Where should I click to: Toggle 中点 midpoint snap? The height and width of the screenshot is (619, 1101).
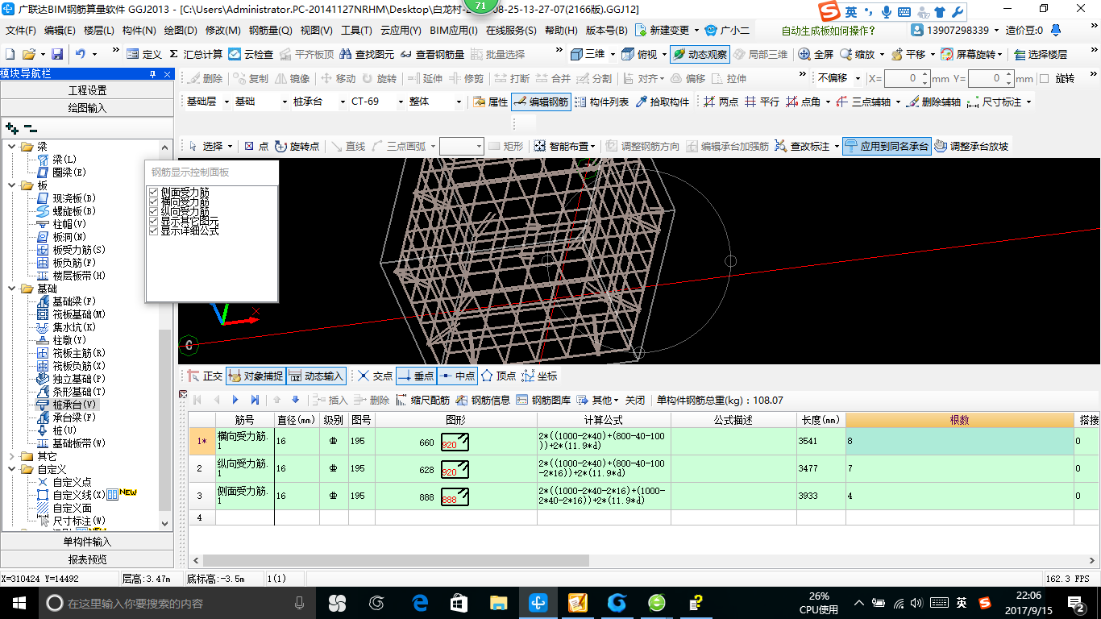click(457, 376)
